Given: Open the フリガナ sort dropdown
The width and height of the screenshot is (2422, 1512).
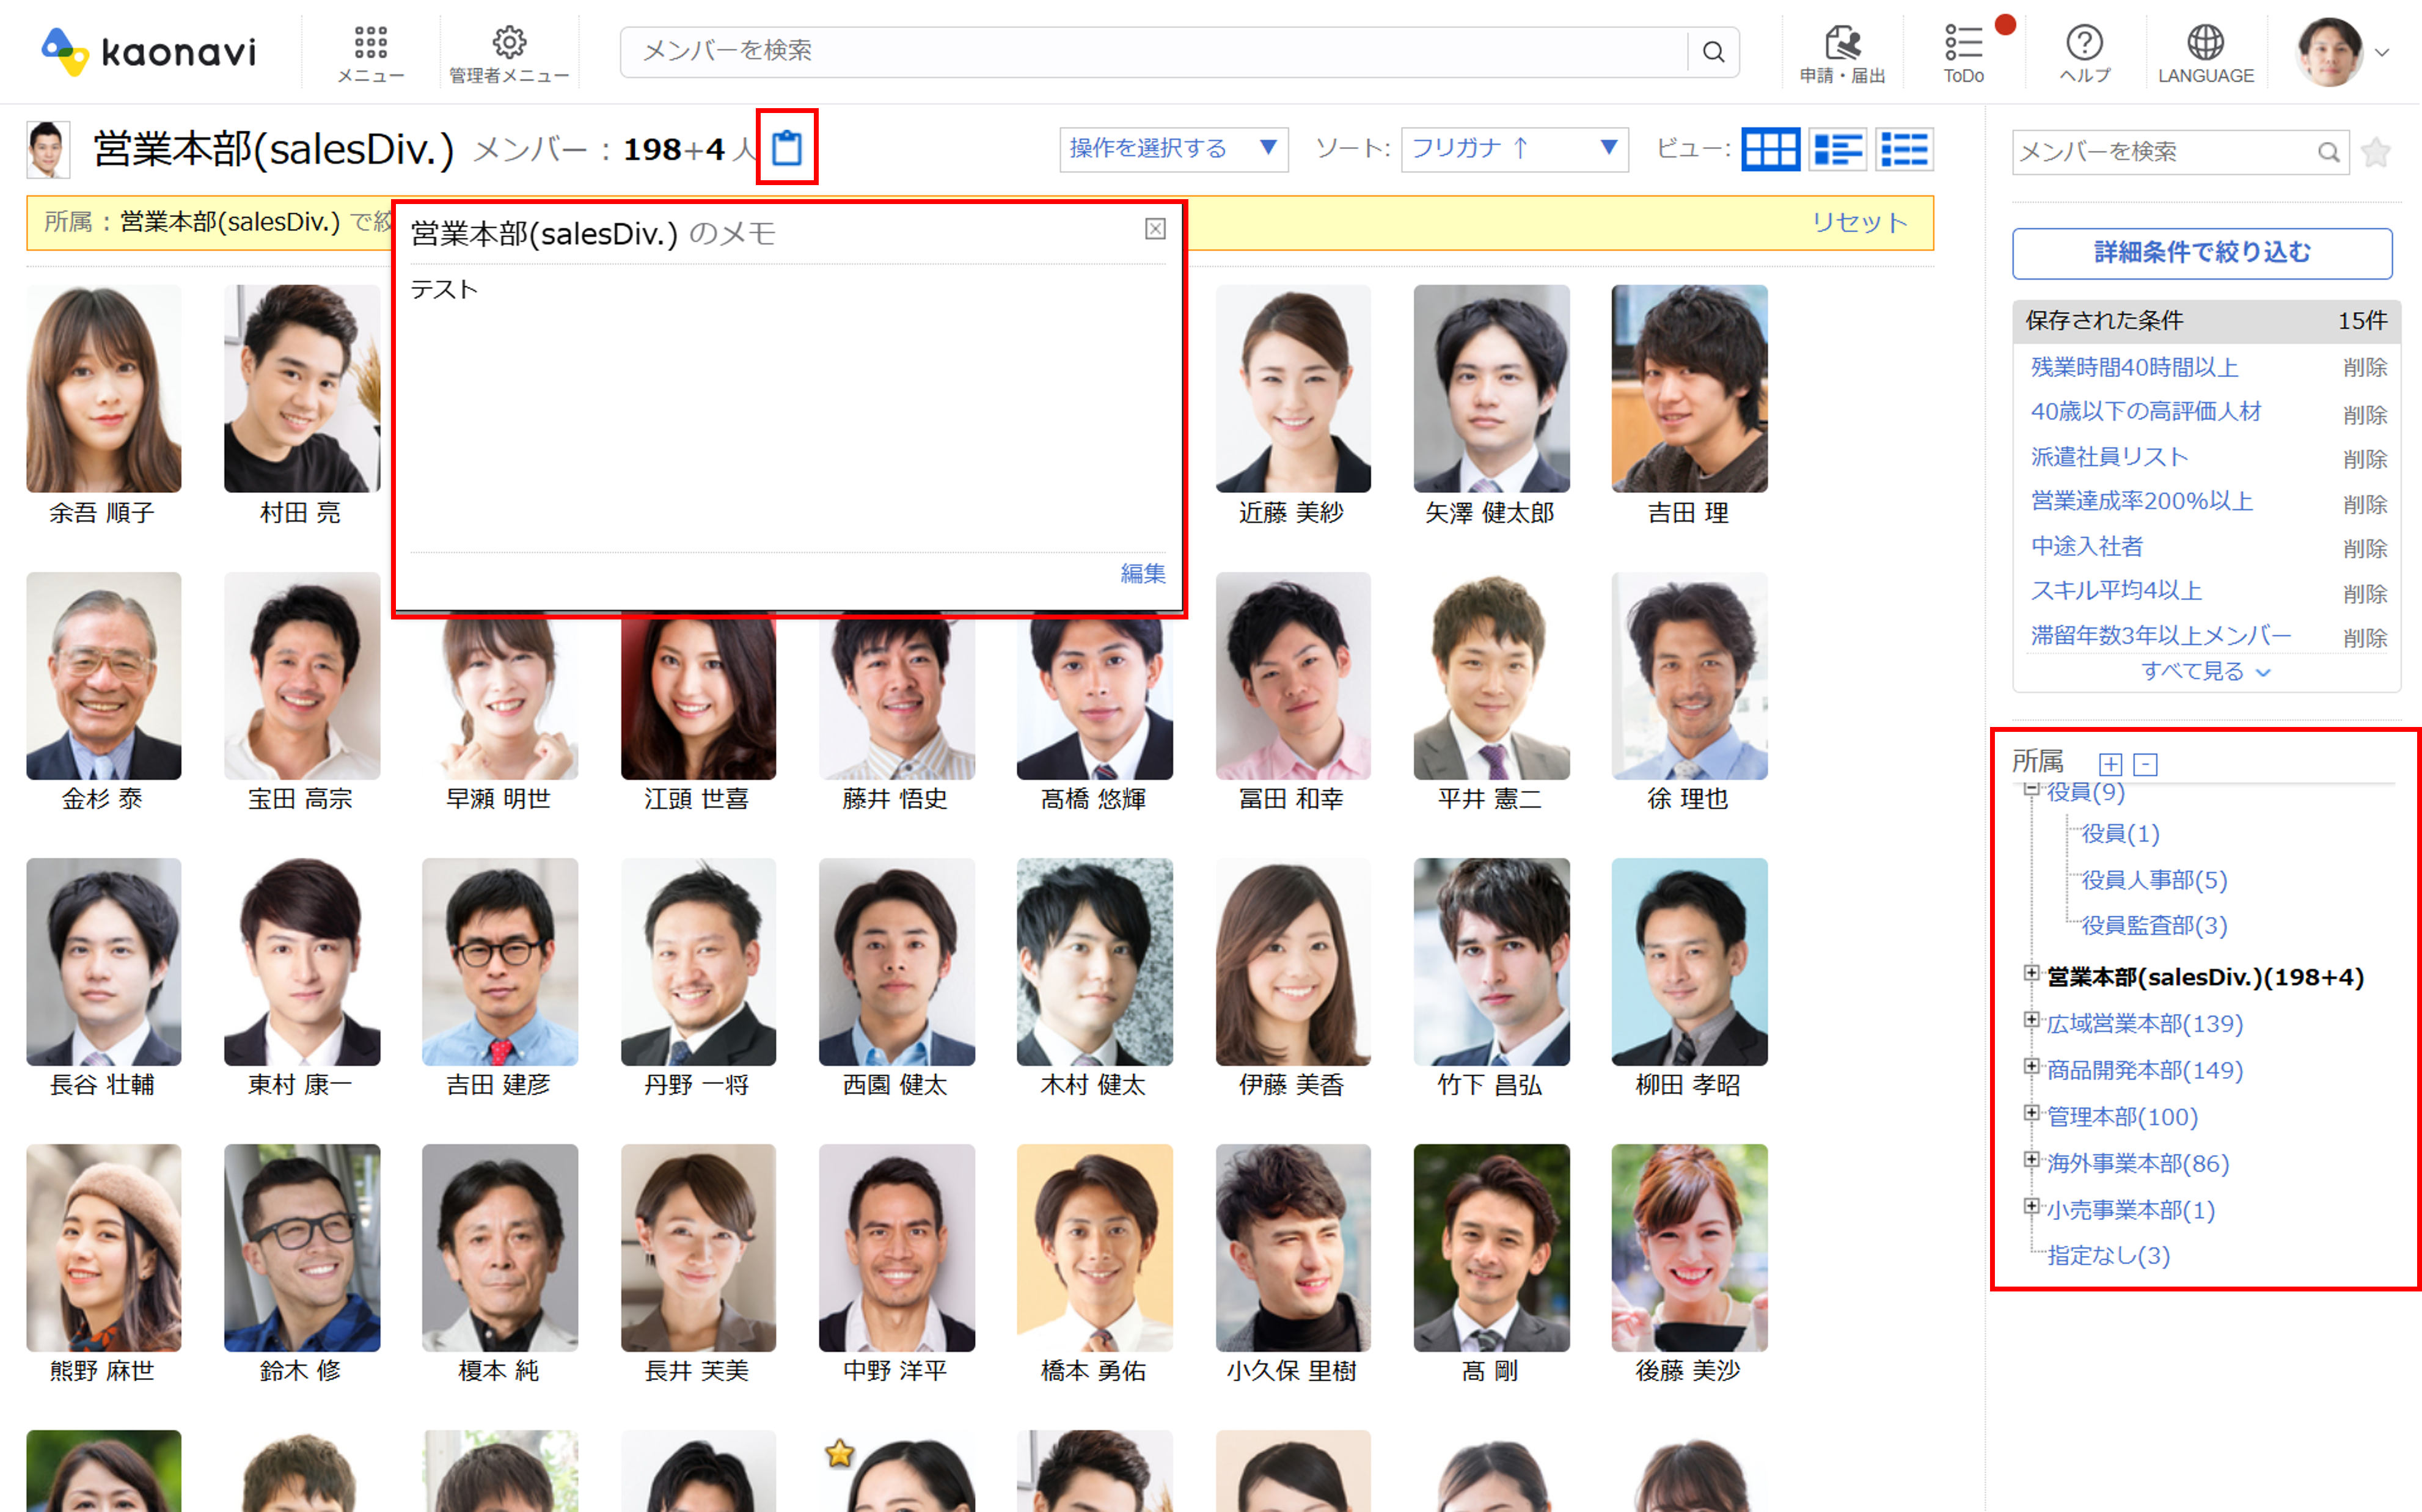Looking at the screenshot, I should (1514, 149).
